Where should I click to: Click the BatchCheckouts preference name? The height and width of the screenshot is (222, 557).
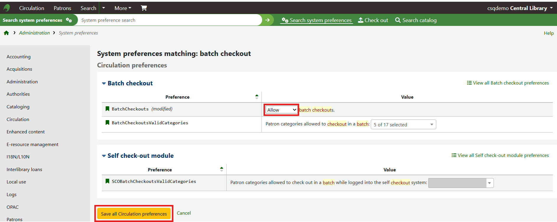tap(130, 109)
